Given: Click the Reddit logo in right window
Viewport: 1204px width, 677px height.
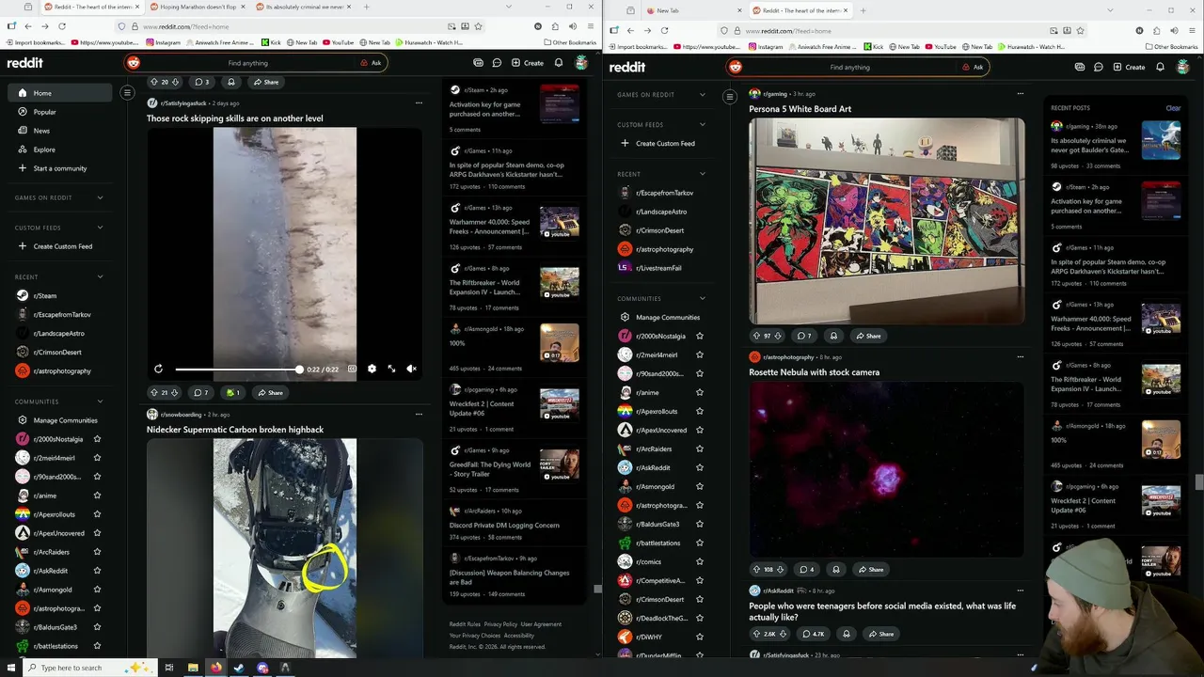Looking at the screenshot, I should click(627, 67).
